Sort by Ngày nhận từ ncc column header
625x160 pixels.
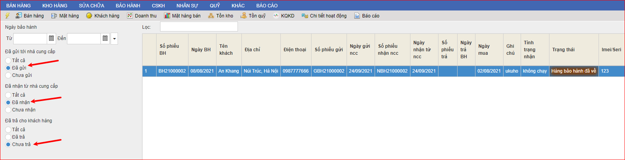pos(424,50)
